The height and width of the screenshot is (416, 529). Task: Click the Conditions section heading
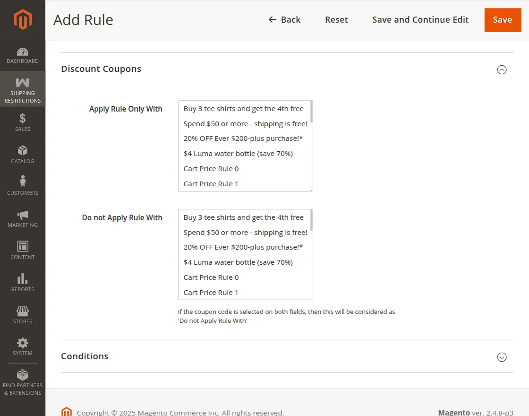[x=85, y=356]
